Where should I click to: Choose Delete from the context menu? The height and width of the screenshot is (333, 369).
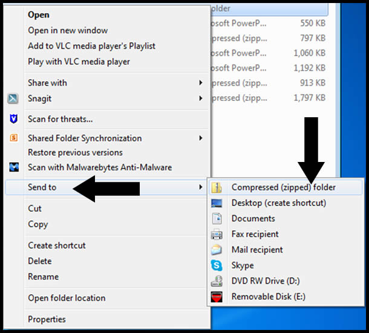click(40, 261)
